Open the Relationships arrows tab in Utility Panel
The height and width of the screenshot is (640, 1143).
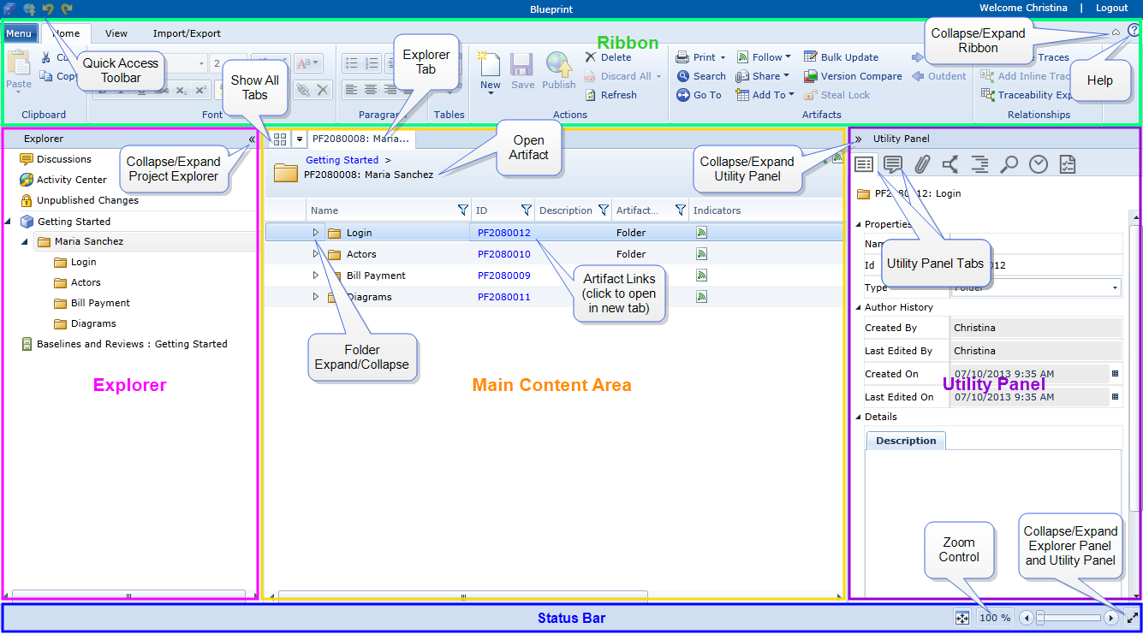point(950,163)
